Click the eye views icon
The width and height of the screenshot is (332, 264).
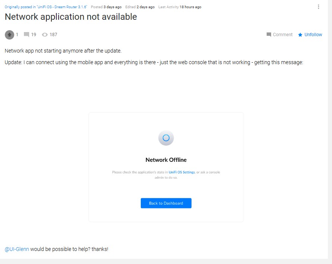click(45, 35)
